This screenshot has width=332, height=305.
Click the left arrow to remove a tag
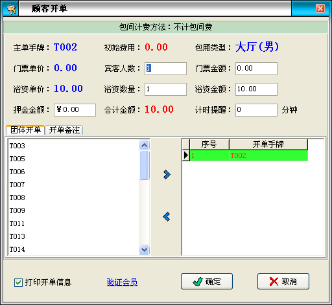[x=167, y=216]
